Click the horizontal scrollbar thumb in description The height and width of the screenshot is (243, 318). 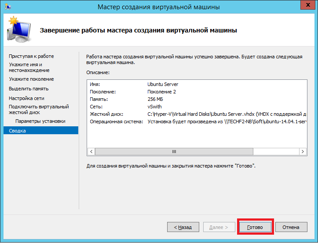click(174, 152)
